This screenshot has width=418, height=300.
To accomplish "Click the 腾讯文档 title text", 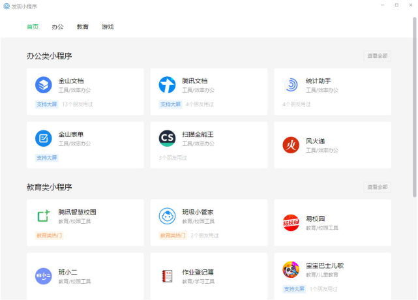I will 195,81.
